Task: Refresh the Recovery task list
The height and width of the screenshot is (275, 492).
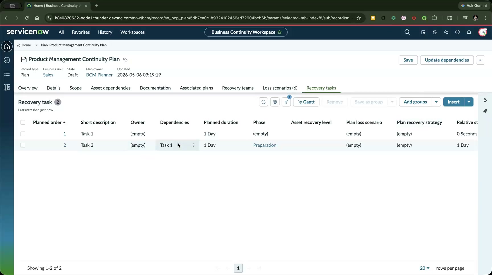Action: [263, 102]
